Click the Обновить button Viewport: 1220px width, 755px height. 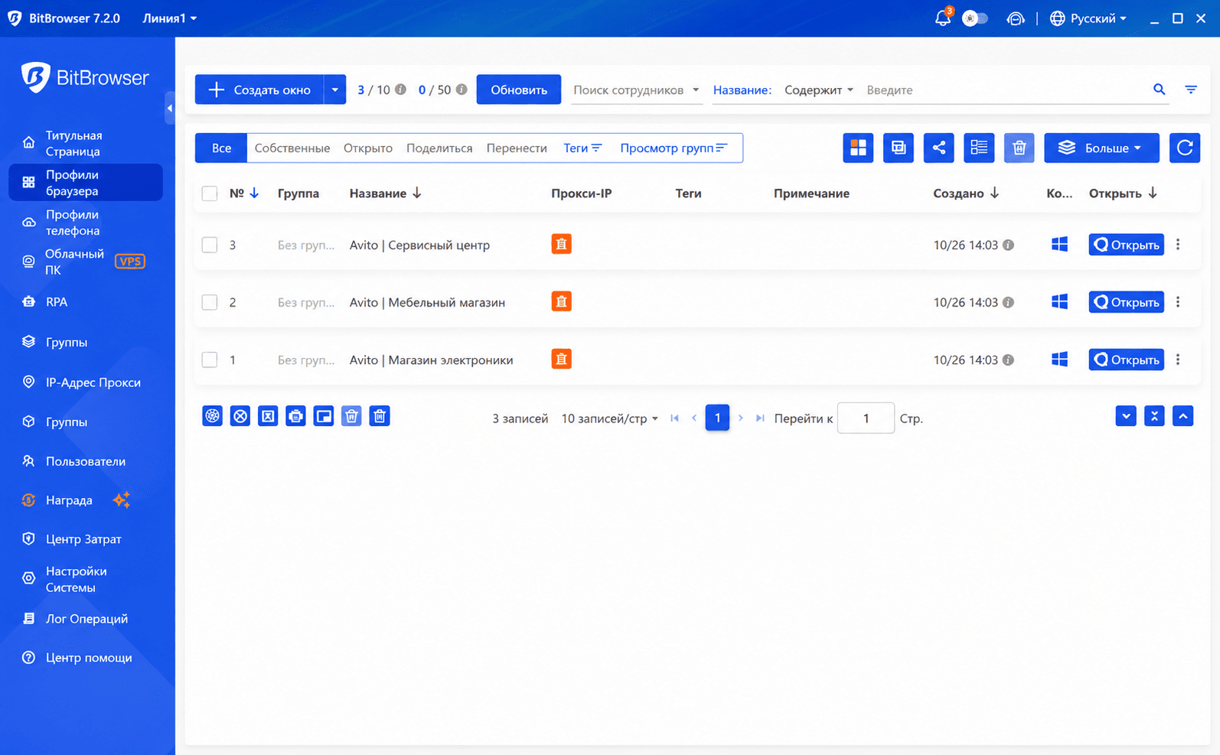point(519,89)
